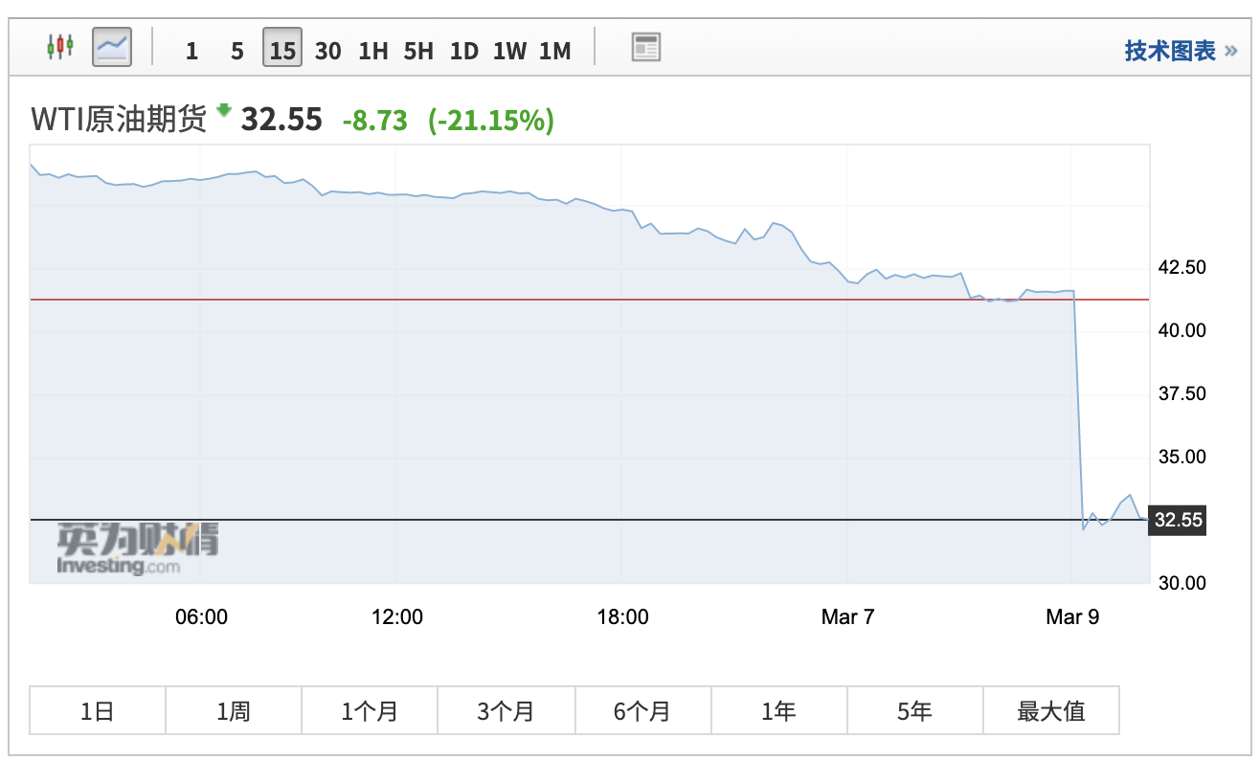Click the news overlay icon in toolbar
Screen dimensions: 1260x760
(x=646, y=47)
